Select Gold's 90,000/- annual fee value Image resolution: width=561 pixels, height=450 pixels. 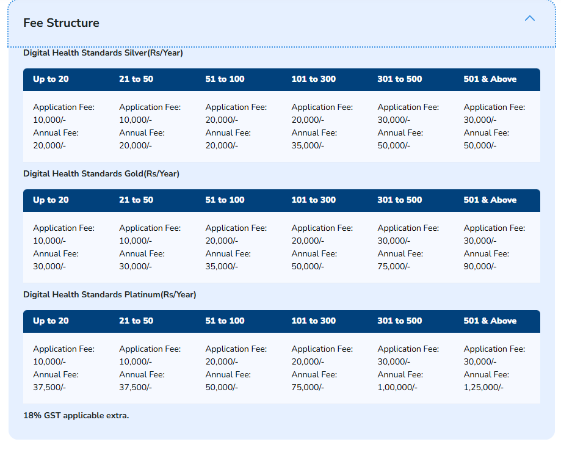[480, 266]
